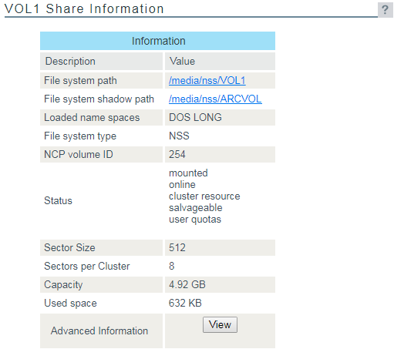The width and height of the screenshot is (394, 349).
Task: Click the Capacity value 4.92 GB
Action: pos(187,284)
